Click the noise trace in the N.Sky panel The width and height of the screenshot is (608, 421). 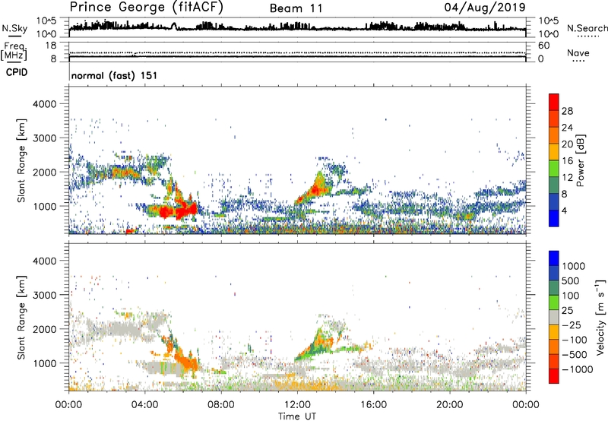click(297, 27)
